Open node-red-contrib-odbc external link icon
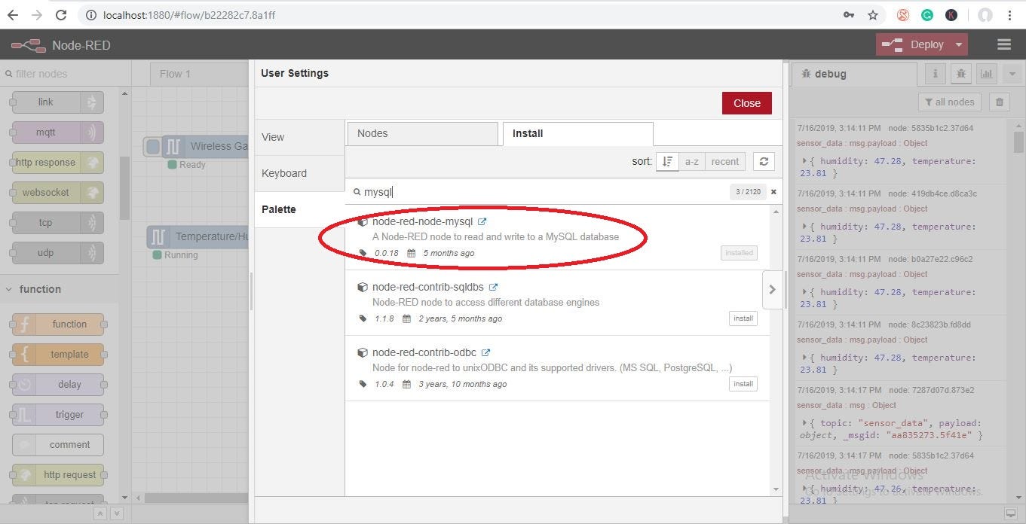Screen dimensions: 1026x524 point(485,352)
